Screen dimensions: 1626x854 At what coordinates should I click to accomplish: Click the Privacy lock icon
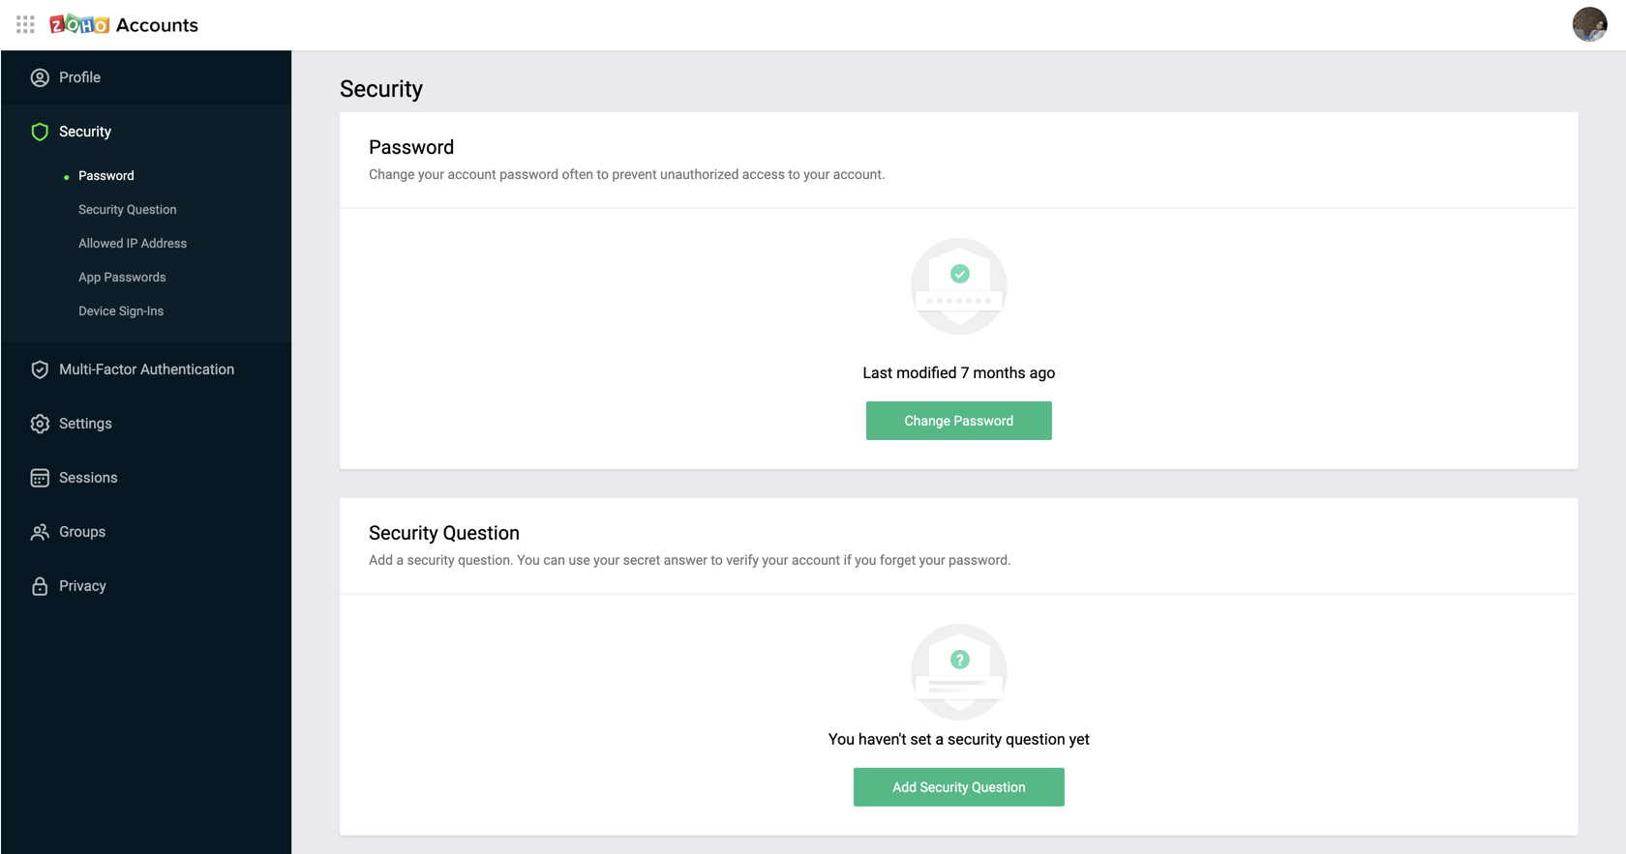click(40, 586)
